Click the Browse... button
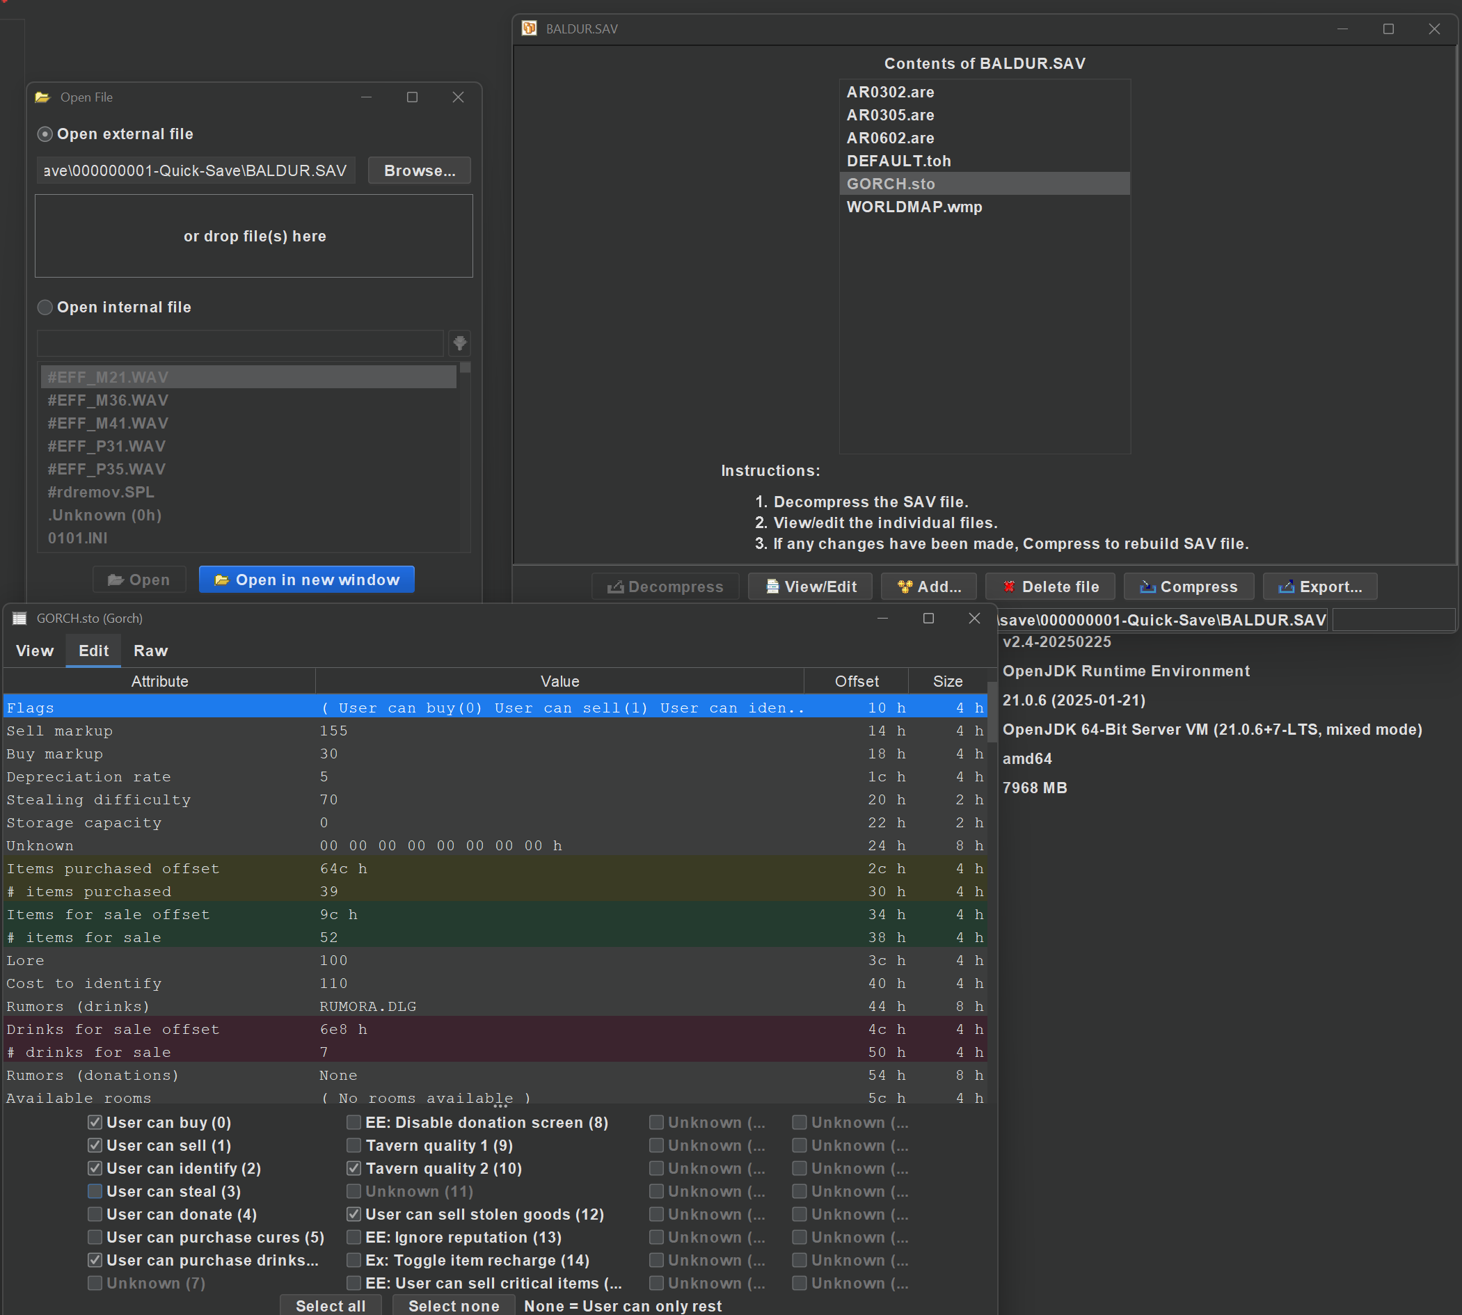The image size is (1462, 1315). point(419,170)
